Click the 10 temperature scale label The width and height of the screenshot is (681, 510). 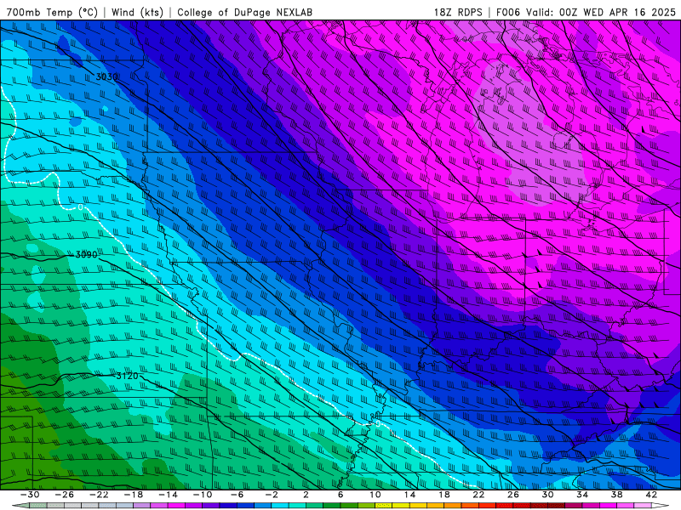(x=375, y=495)
